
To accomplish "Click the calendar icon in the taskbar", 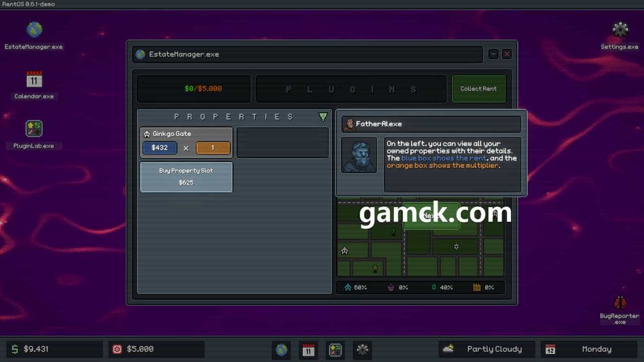I will [308, 349].
